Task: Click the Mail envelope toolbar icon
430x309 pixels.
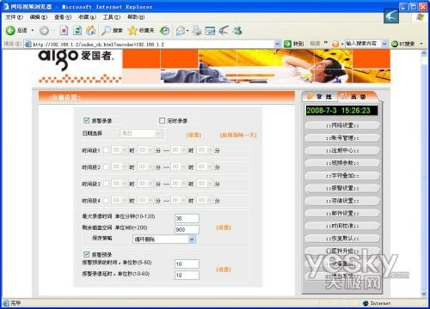Action: click(x=181, y=30)
